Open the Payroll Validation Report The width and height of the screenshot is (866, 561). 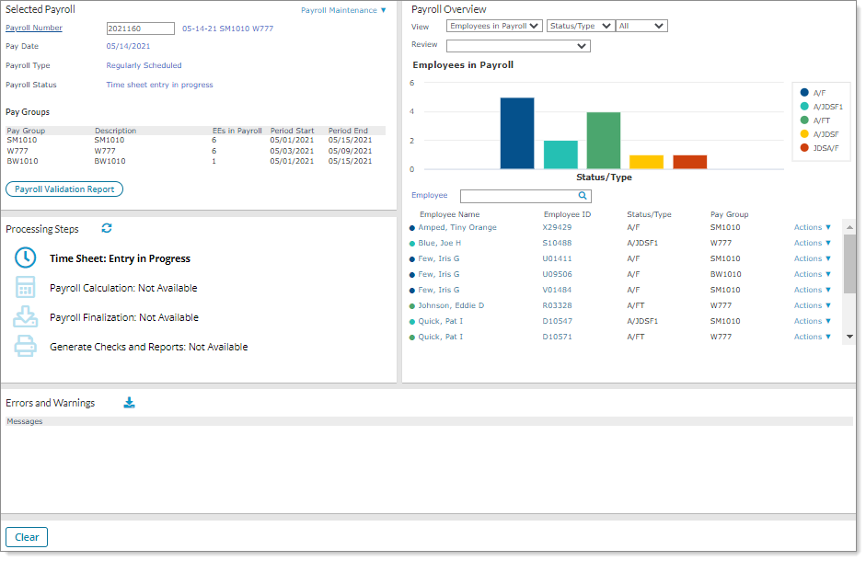click(x=64, y=189)
